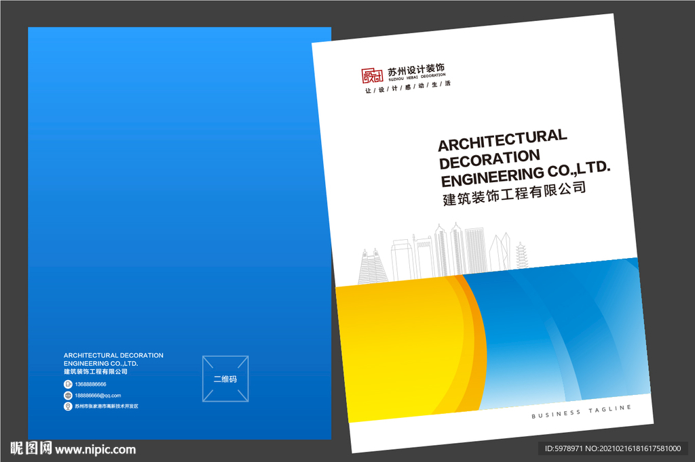The image size is (695, 462).
Task: Click the 苏州设计装饰 brand name text
Action: (x=416, y=70)
